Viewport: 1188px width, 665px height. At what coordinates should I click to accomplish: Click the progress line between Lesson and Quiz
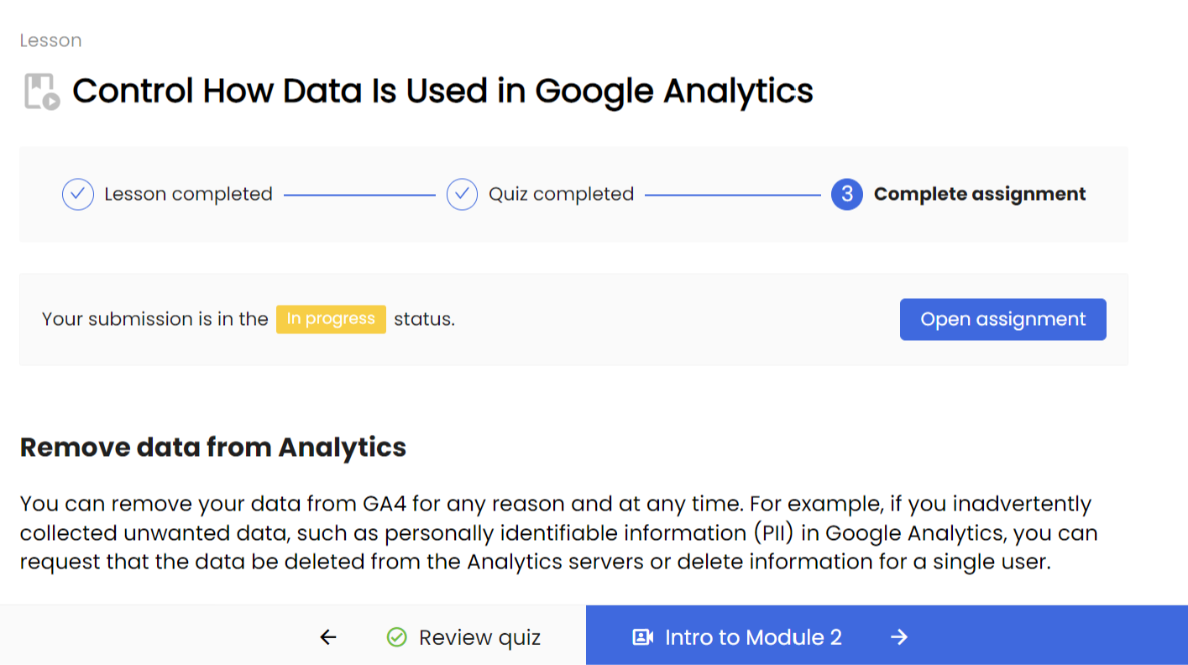[359, 195]
